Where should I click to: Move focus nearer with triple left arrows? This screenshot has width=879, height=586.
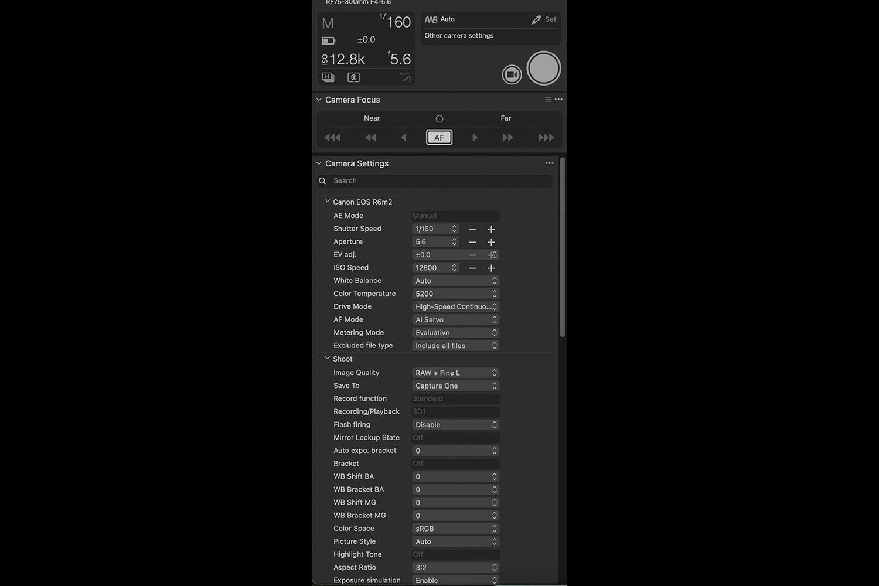click(x=332, y=138)
